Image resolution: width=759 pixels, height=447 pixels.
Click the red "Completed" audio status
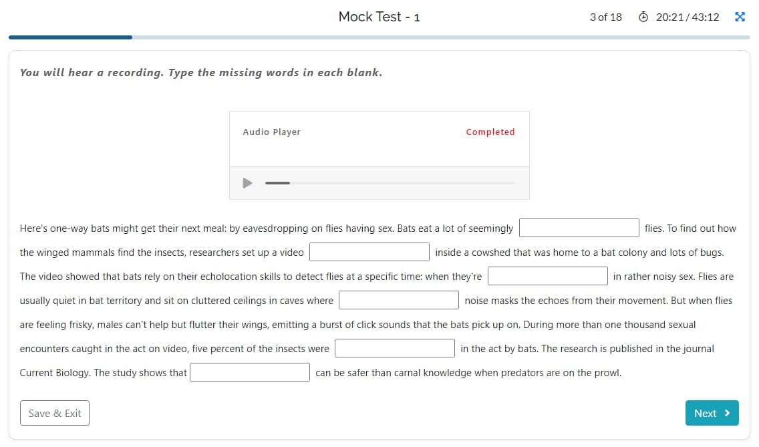(490, 132)
